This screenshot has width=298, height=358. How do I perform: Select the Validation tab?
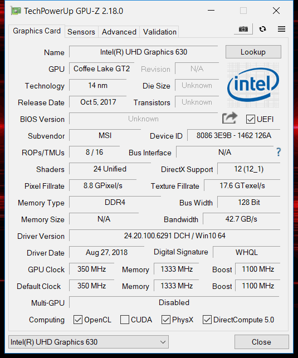160,32
